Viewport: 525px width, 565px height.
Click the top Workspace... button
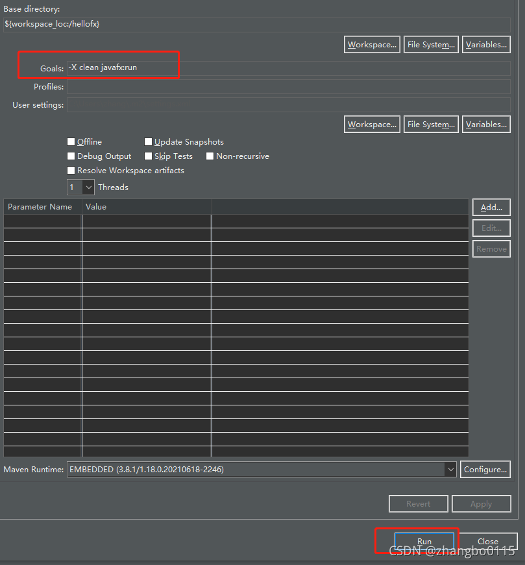pyautogui.click(x=372, y=44)
